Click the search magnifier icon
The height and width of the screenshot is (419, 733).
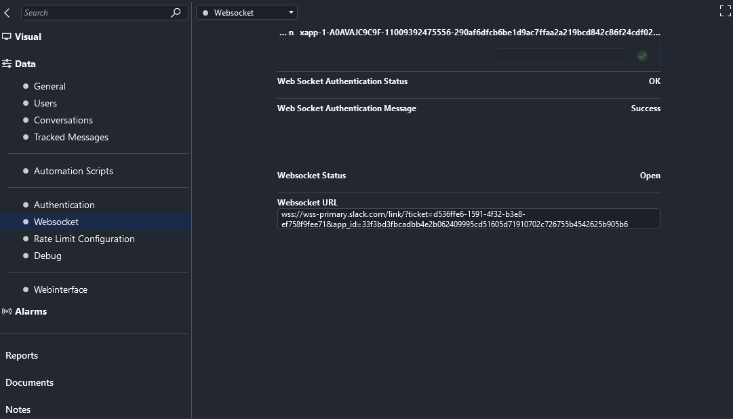click(x=176, y=13)
